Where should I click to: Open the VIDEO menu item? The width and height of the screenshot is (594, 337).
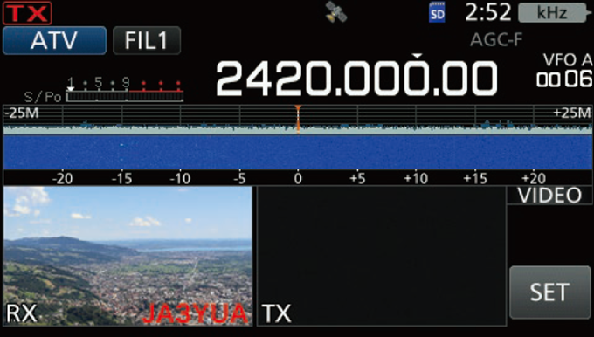click(x=549, y=196)
